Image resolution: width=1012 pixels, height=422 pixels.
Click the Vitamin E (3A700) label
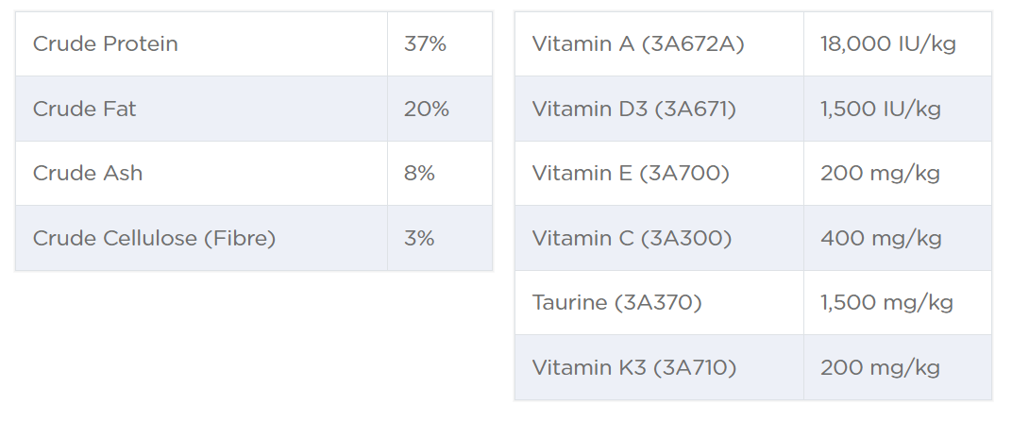[x=631, y=174]
